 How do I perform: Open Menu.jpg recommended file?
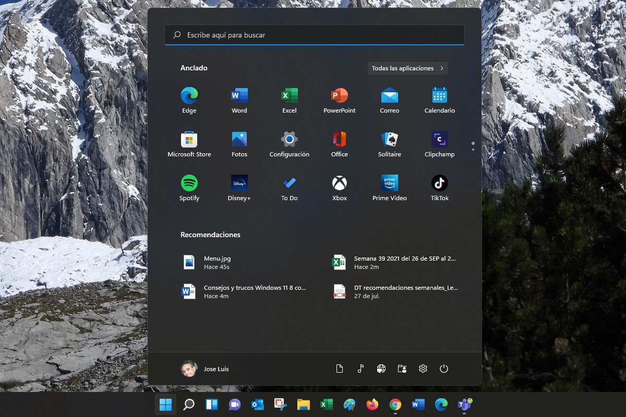pos(216,262)
